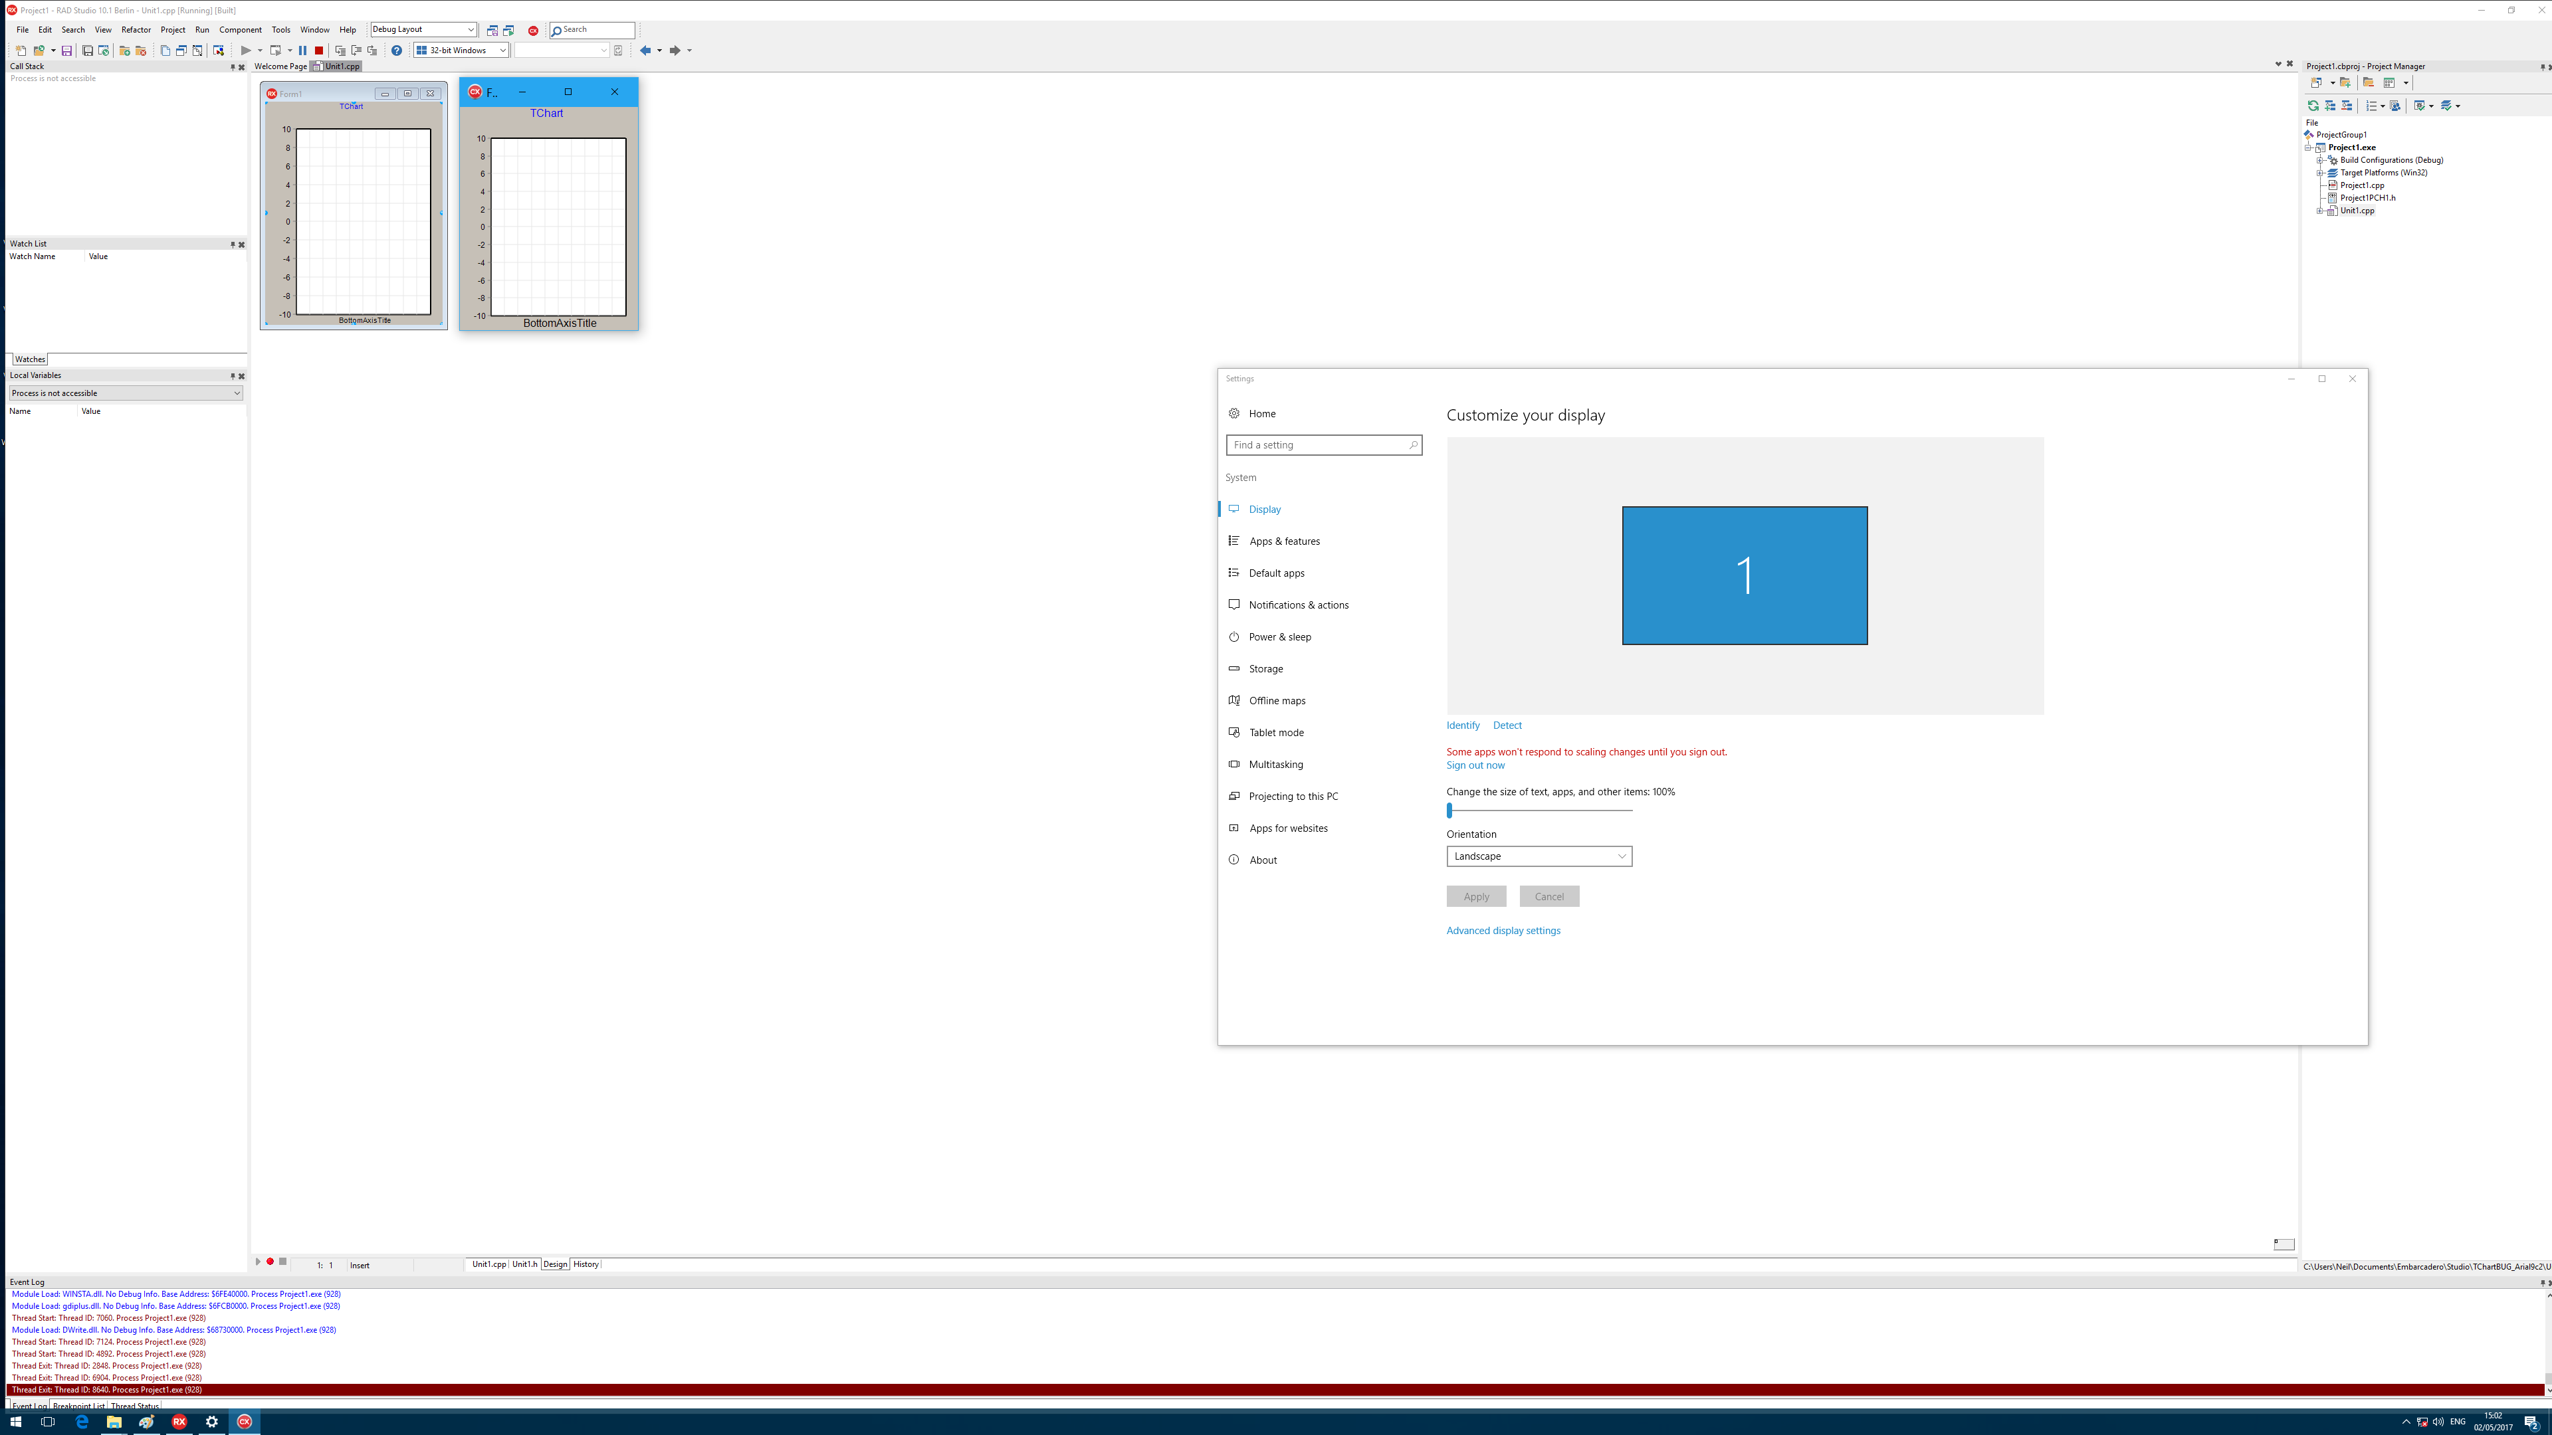Open the 32-bit Windows platform dropdown
The image size is (2552, 1435).
(x=502, y=50)
